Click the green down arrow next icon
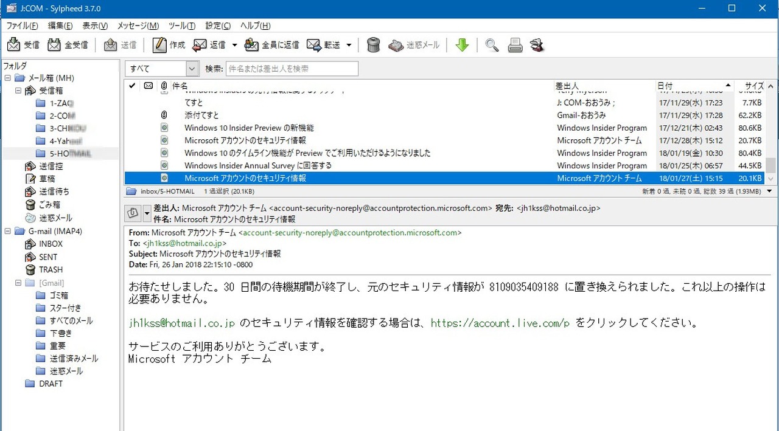This screenshot has height=431, width=779. tap(462, 45)
